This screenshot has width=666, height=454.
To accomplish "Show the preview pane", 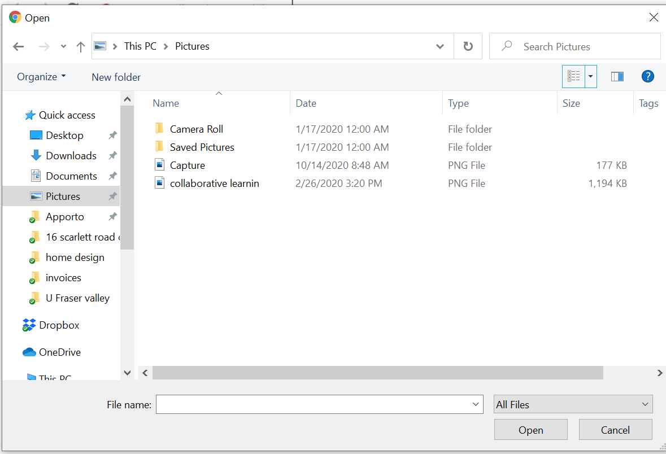I will [617, 76].
